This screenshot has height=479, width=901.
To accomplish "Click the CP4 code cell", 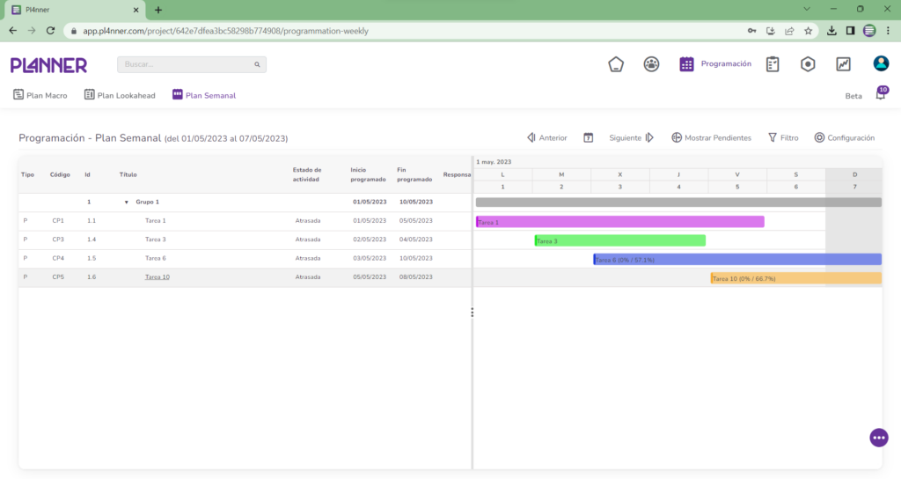I will click(x=58, y=258).
